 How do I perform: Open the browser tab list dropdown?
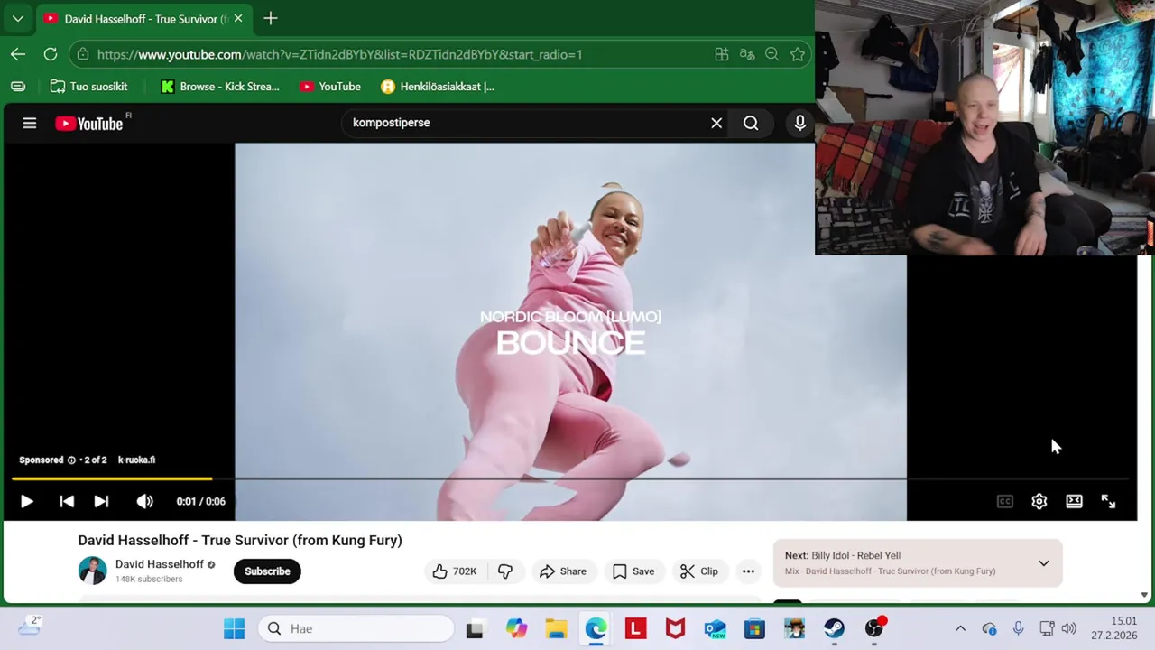17,18
